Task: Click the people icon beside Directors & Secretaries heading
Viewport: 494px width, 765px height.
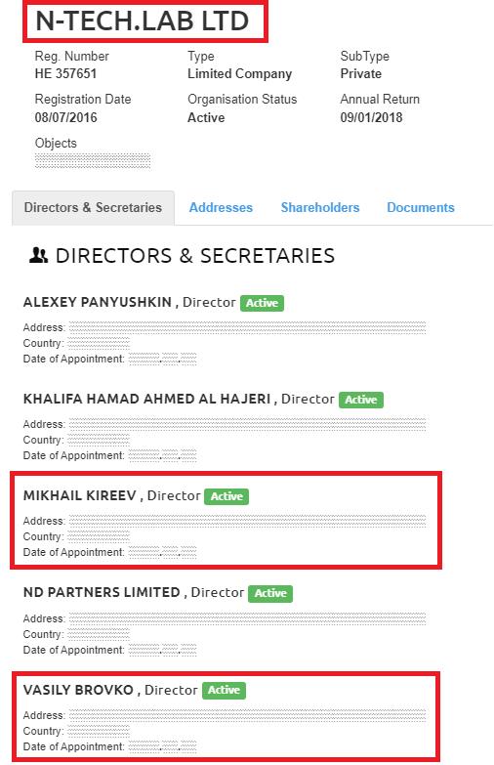Action: pyautogui.click(x=38, y=255)
